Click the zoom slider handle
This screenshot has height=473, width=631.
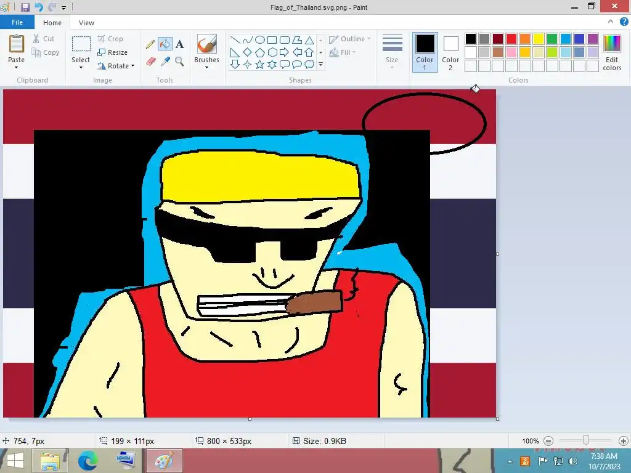point(586,441)
